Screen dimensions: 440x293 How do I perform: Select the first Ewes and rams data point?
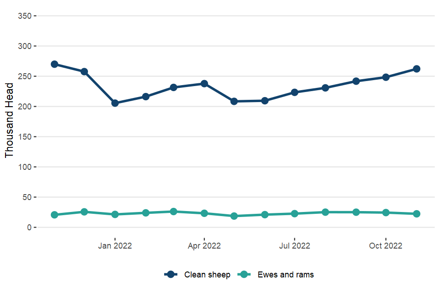pos(55,215)
